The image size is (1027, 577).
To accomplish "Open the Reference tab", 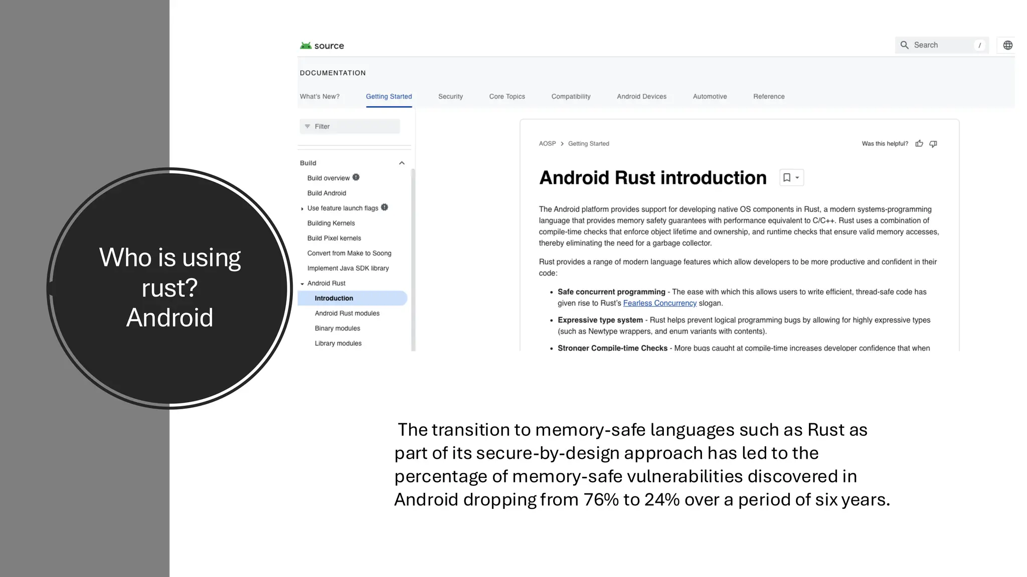I will 769,96.
